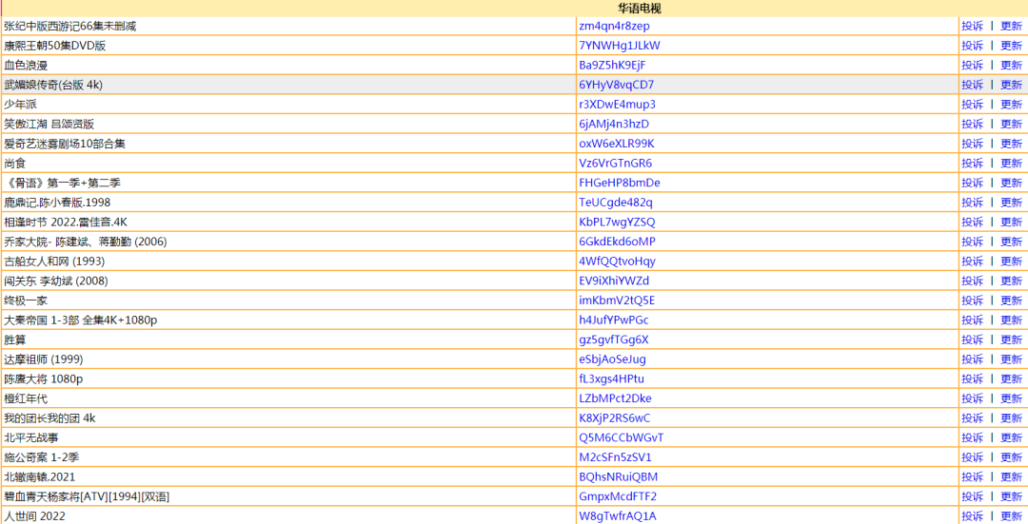Open link FHGeHP8bmDe

620,183
